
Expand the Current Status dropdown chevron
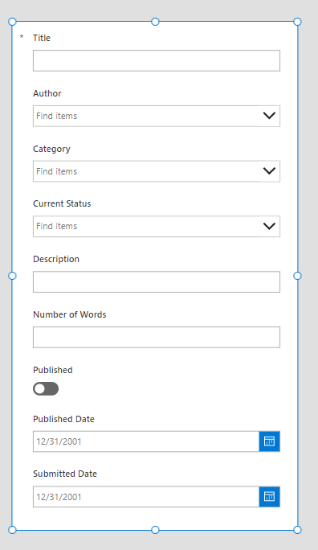click(x=269, y=226)
